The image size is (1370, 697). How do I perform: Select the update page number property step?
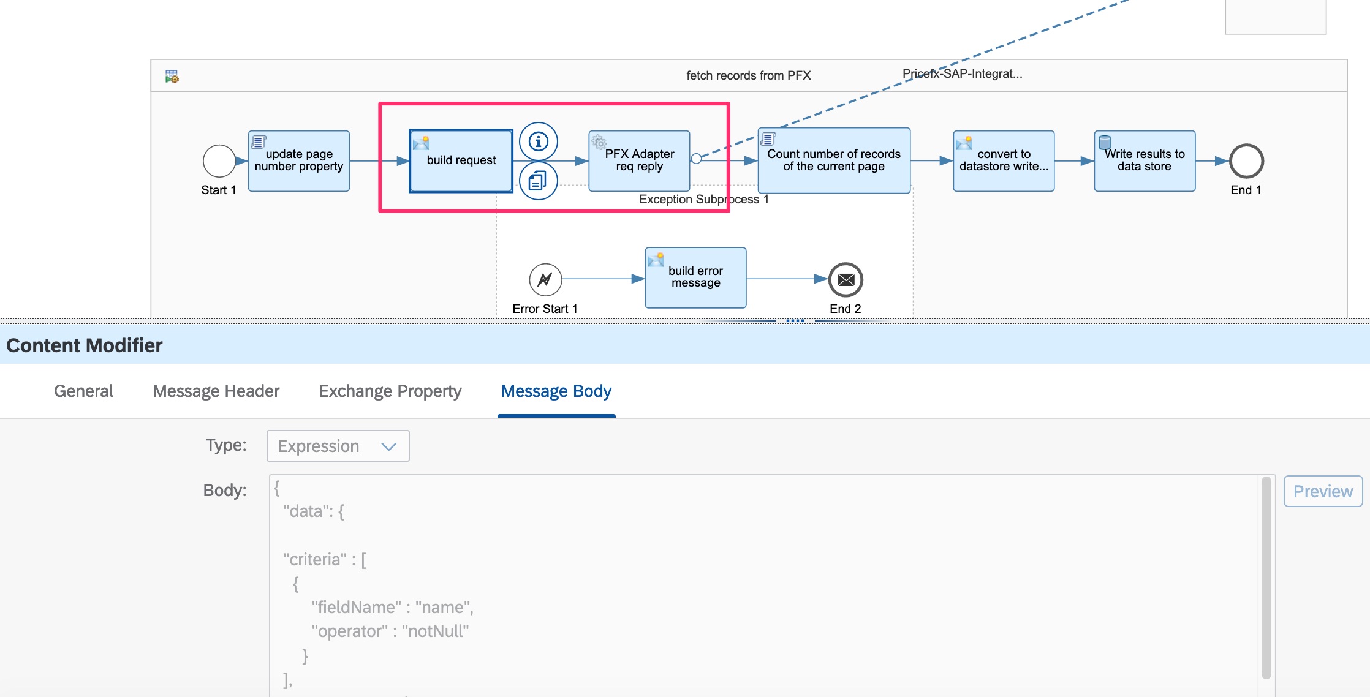coord(299,161)
